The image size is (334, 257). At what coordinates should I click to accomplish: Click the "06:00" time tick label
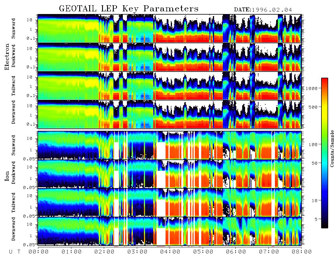click(x=236, y=252)
